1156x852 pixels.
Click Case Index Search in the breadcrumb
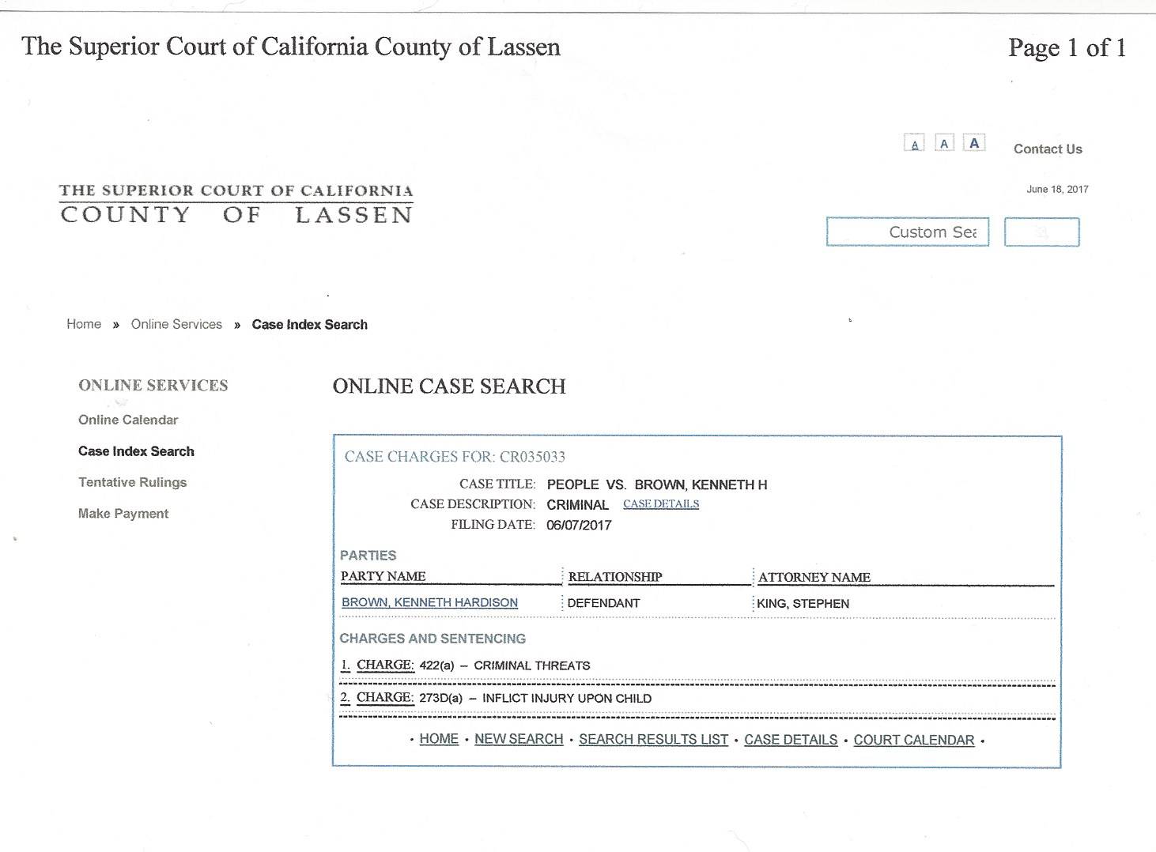click(310, 325)
